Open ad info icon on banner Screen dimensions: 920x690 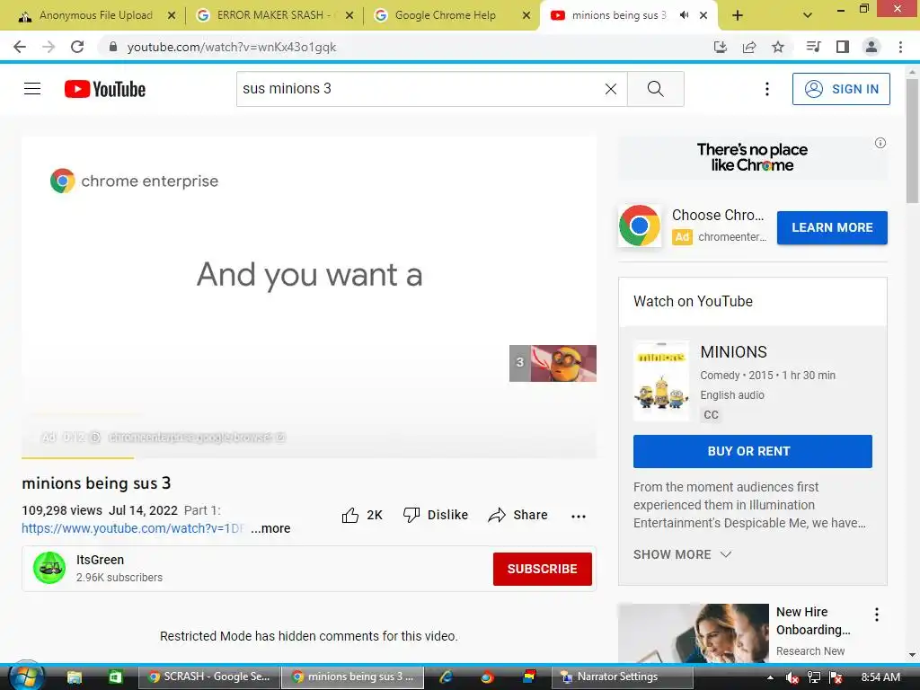pos(880,143)
